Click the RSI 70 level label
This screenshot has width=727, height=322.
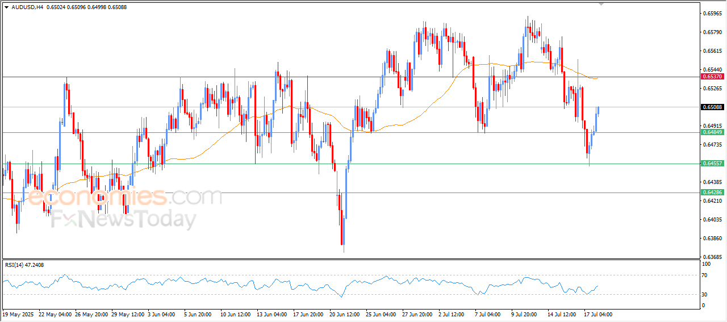(x=705, y=275)
